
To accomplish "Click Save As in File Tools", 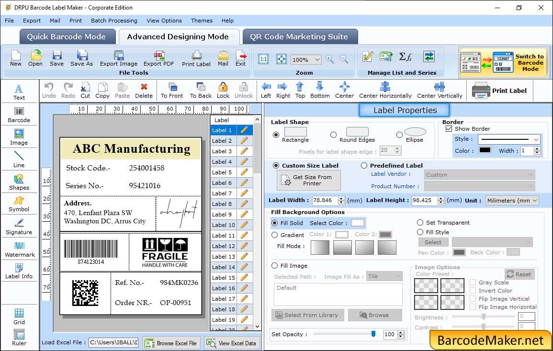I will pyautogui.click(x=82, y=58).
